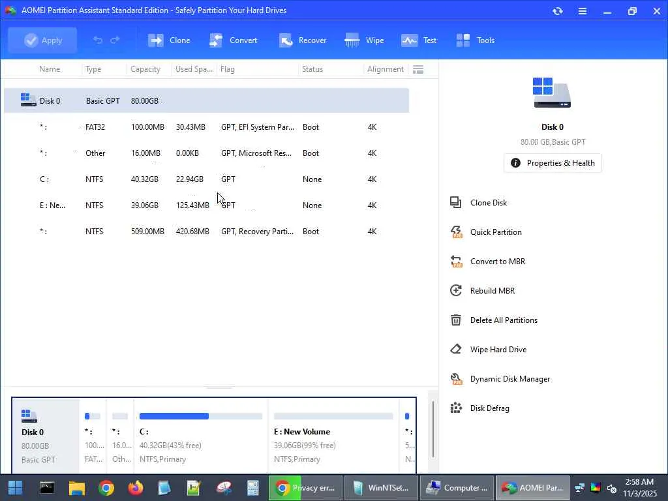Click Properties & Health button
The height and width of the screenshot is (501, 668).
coord(553,162)
